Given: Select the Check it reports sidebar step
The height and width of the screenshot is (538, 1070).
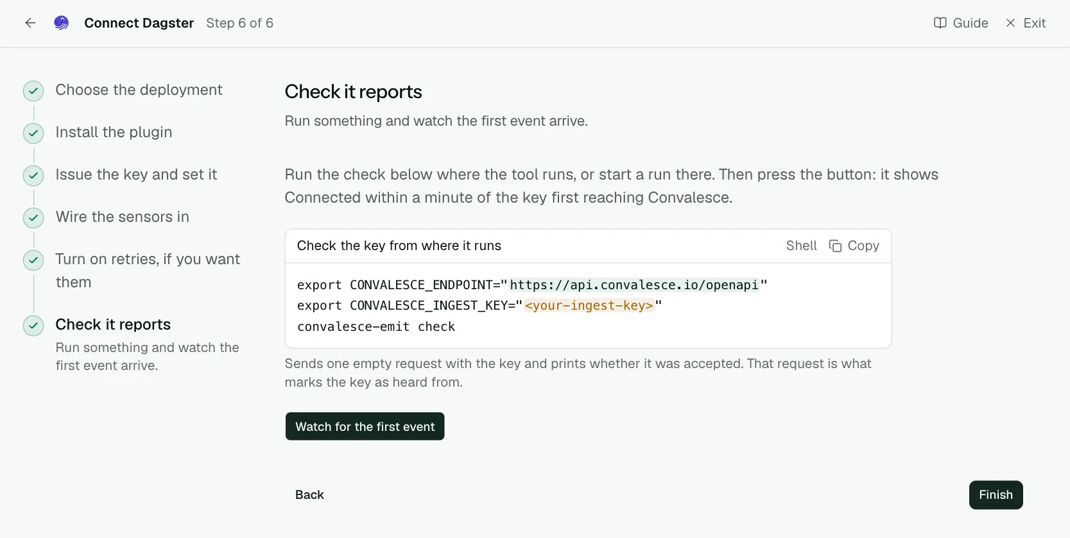Looking at the screenshot, I should click(113, 324).
